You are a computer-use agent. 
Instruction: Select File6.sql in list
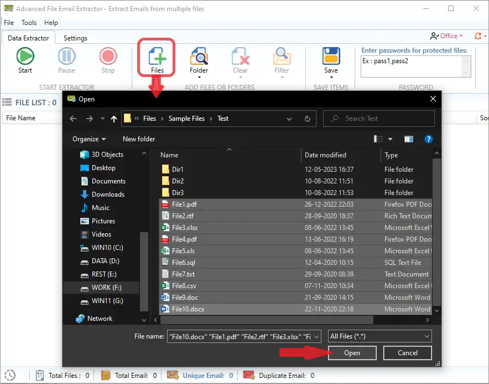click(x=295, y=263)
